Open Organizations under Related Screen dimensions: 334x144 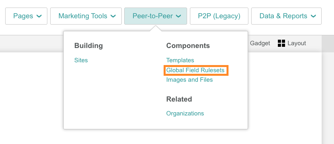pos(185,113)
